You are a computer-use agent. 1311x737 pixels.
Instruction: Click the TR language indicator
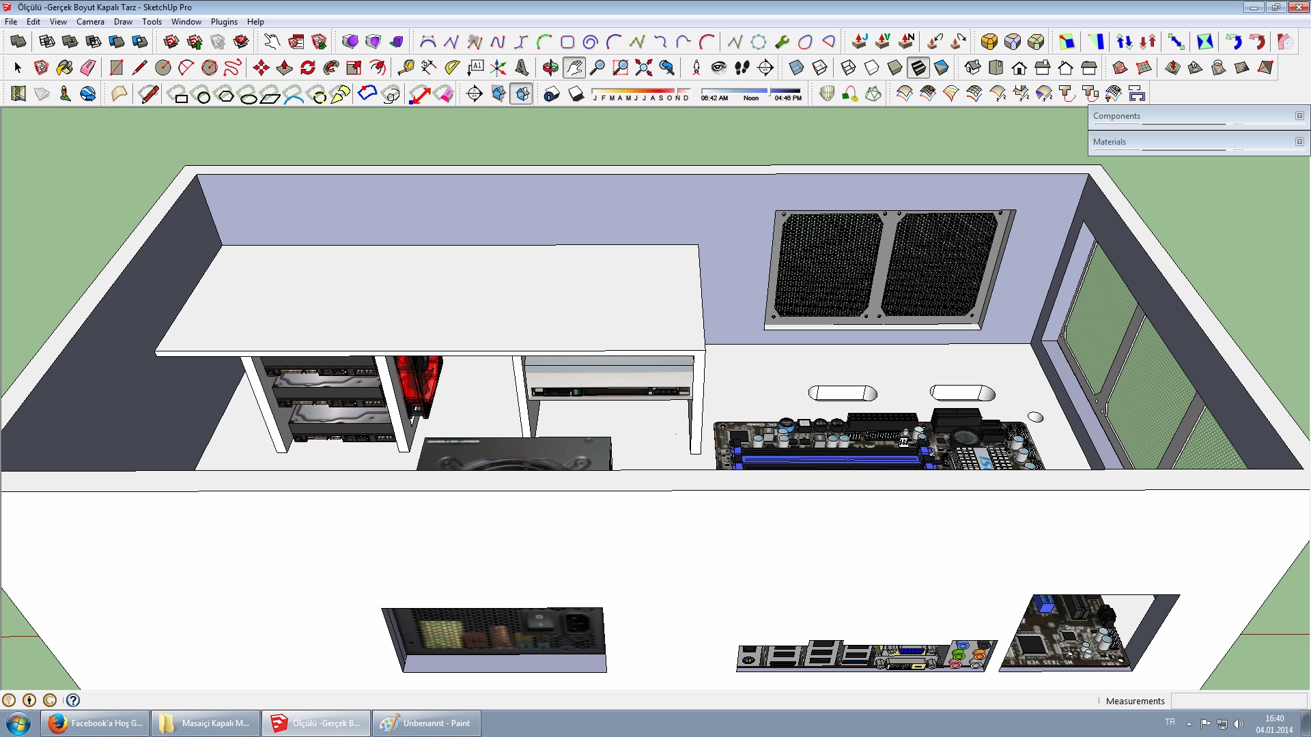pos(1170,722)
